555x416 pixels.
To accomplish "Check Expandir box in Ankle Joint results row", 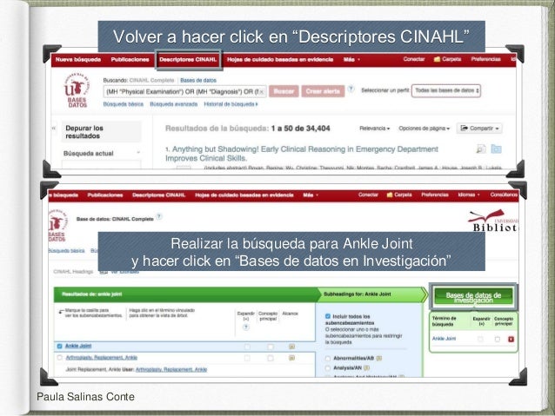I will click(247, 347).
